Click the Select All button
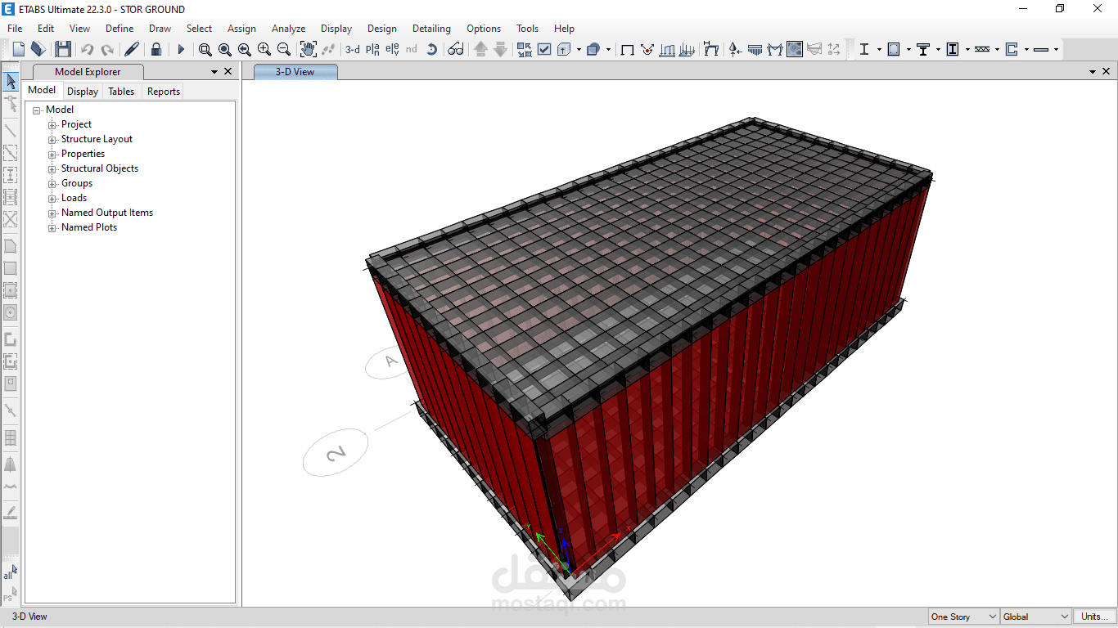The image size is (1118, 628). pos(10,572)
